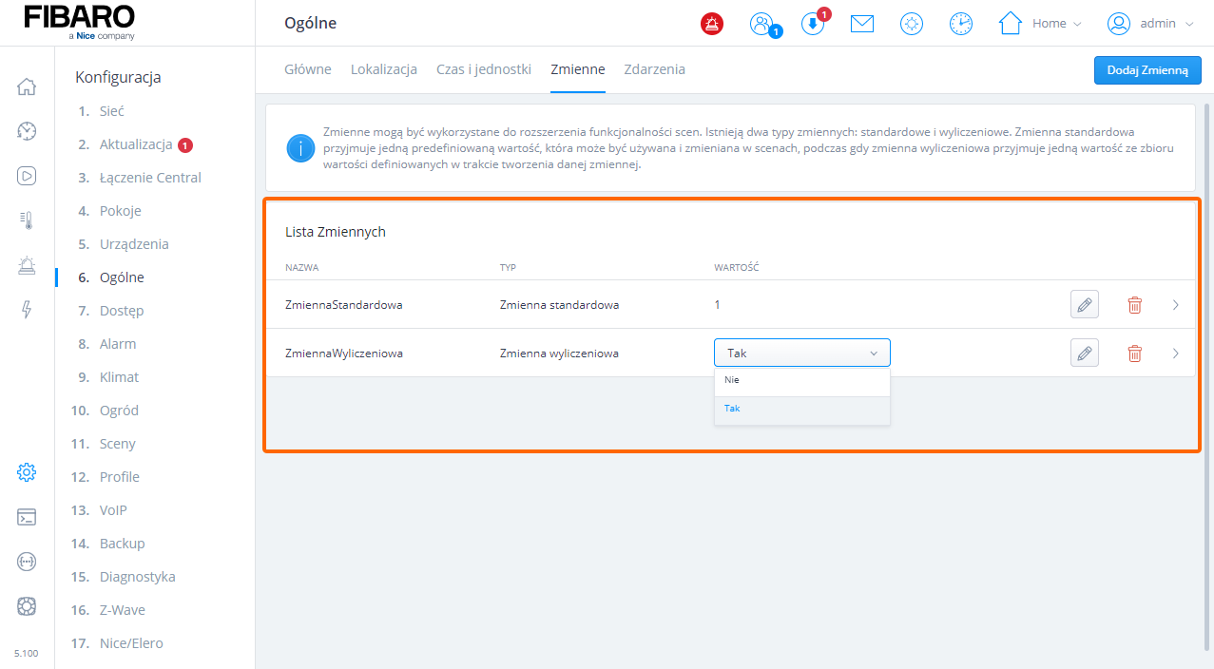This screenshot has width=1214, height=669.
Task: Switch to the Lokalizacja tab
Action: click(x=383, y=69)
